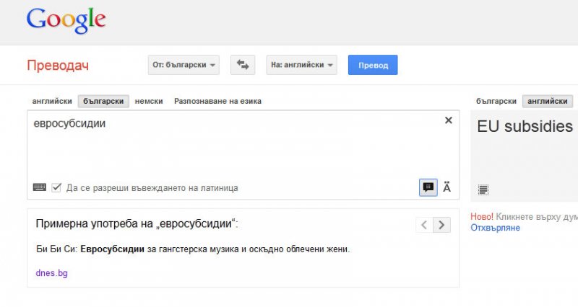Open the 'От: български' source language dropdown
This screenshot has width=578, height=307.
pos(184,65)
